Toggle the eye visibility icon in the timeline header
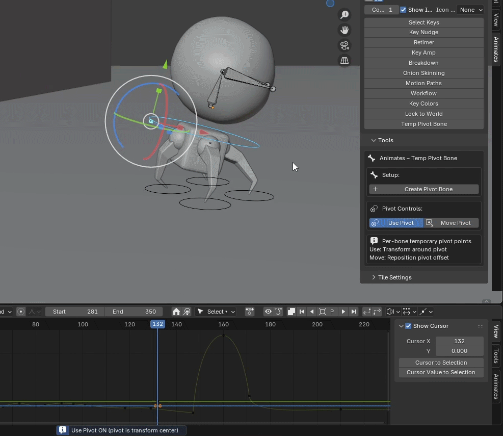Image resolution: width=503 pixels, height=436 pixels. pos(268,312)
